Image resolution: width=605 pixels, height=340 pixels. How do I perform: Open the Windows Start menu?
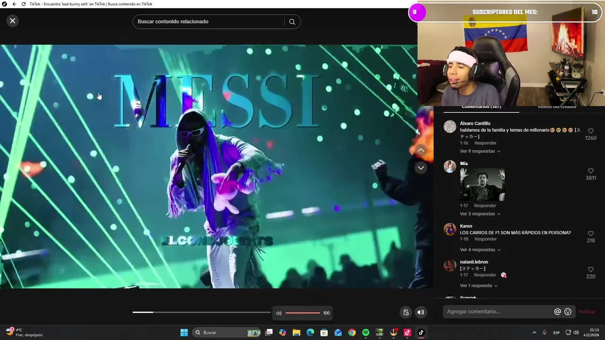(184, 332)
